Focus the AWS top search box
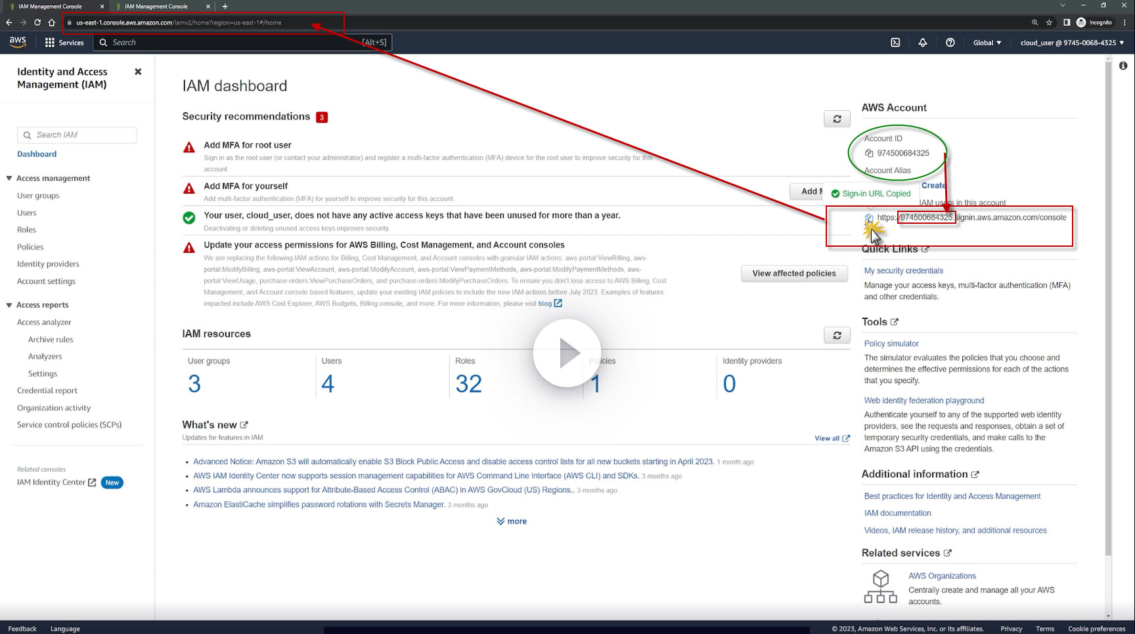This screenshot has height=634, width=1135. [x=242, y=43]
